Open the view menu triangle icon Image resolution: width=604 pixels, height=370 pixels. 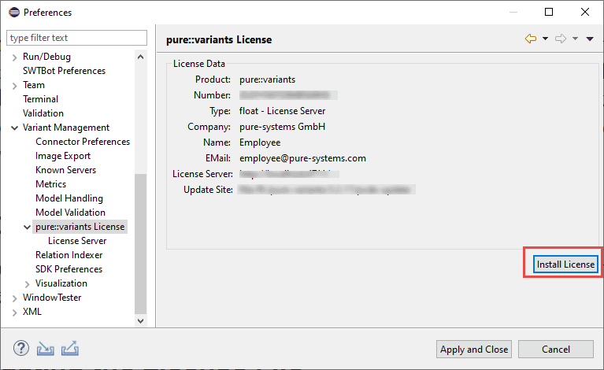tap(590, 39)
